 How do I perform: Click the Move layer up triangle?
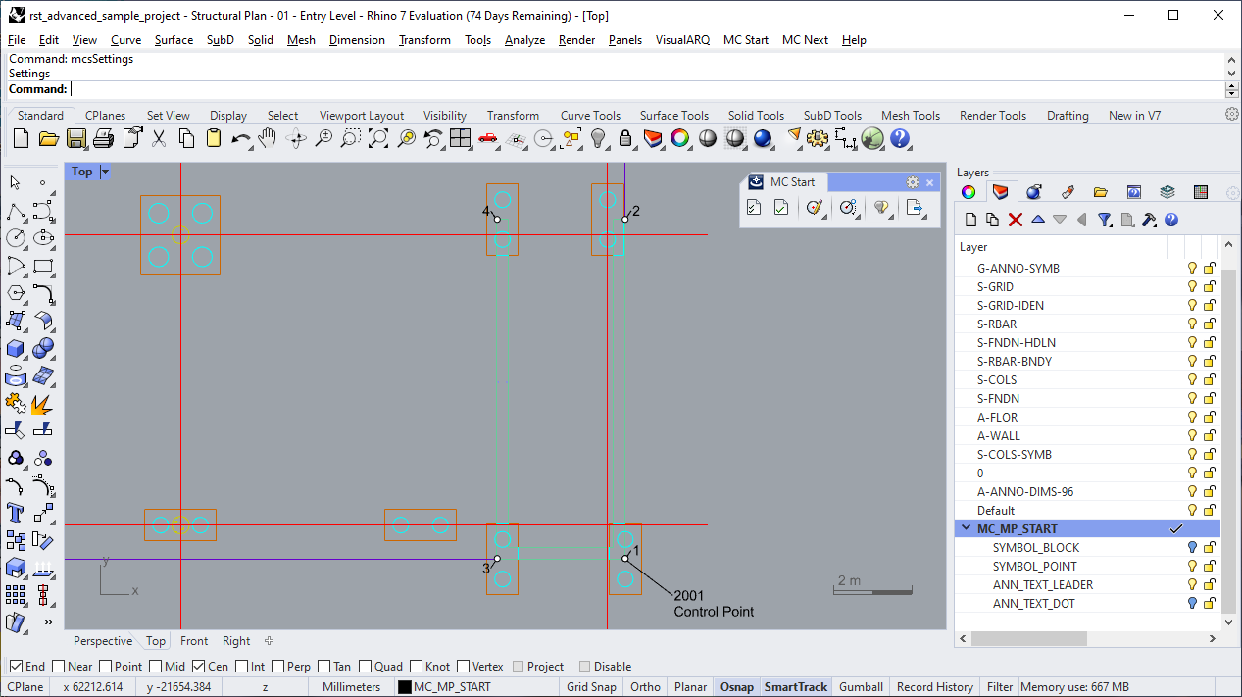coord(1037,220)
